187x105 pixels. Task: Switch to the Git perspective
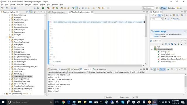coord(179,8)
